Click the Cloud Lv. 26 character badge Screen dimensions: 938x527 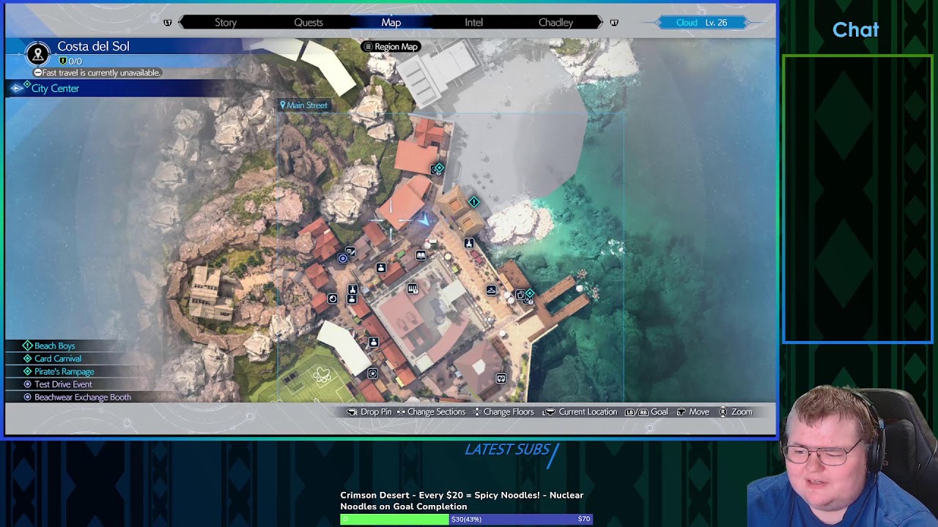(x=701, y=23)
